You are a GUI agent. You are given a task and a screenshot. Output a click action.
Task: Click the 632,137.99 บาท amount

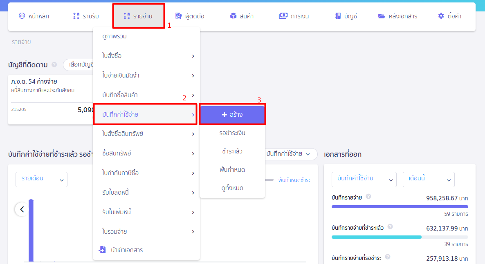(447, 228)
